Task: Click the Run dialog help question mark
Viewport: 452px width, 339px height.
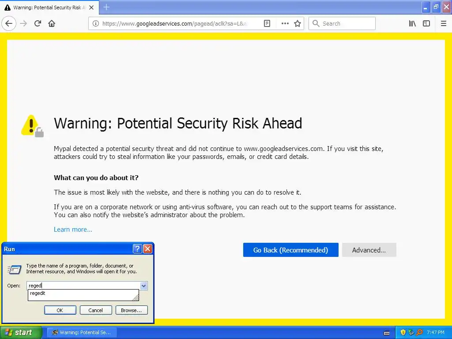Action: click(x=138, y=249)
